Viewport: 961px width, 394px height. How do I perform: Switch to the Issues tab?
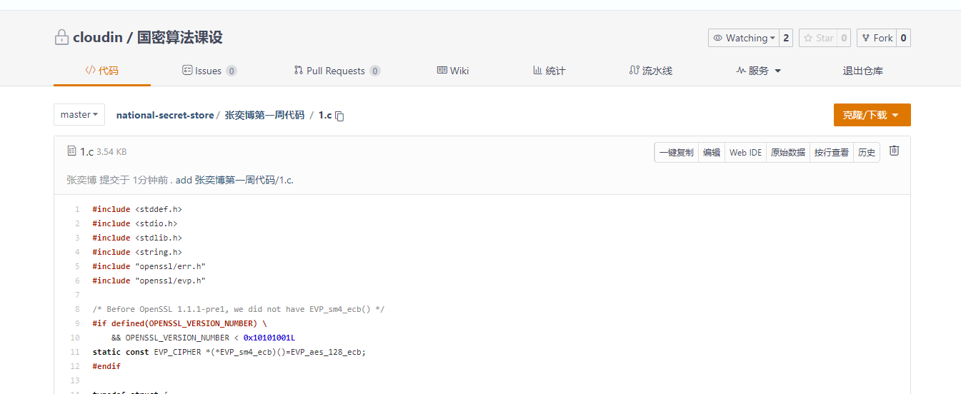coord(209,71)
